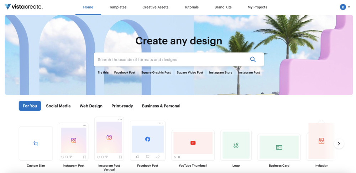The height and width of the screenshot is (173, 356).
Task: Switch to the Social Media tab
Action: pyautogui.click(x=58, y=106)
